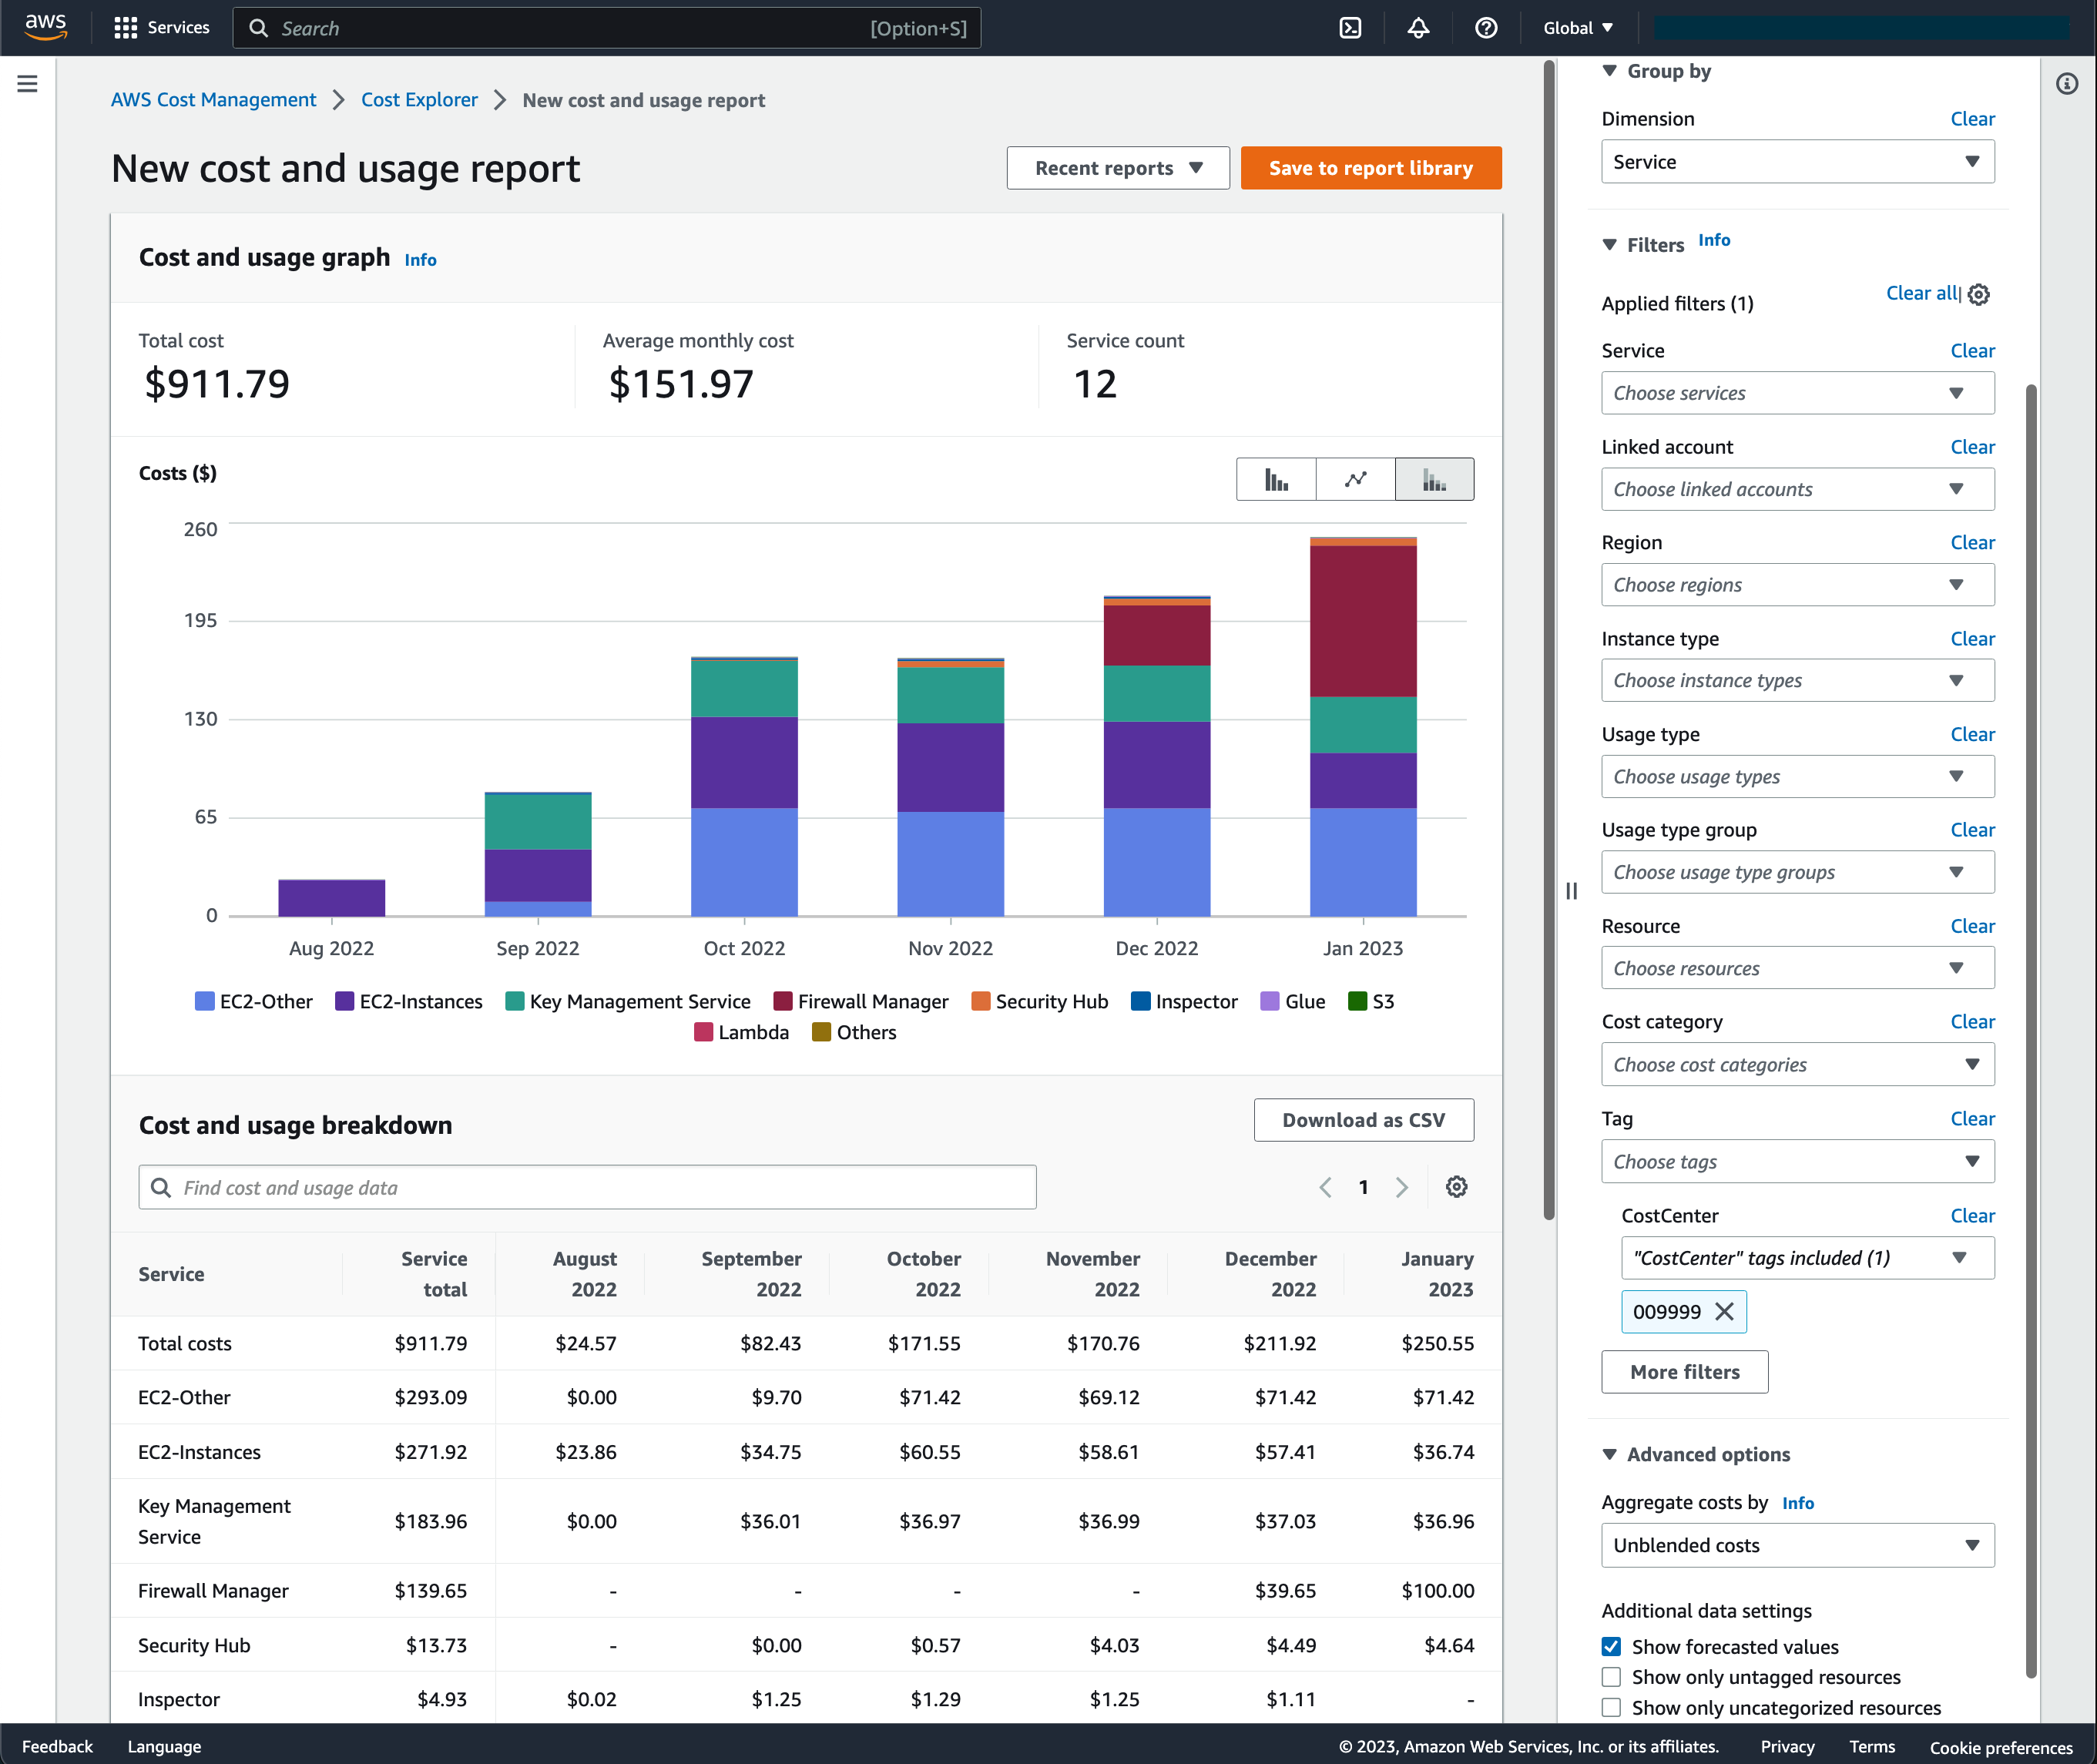Screen dimensions: 2097x1764
Task: Select the Firewall Manager legend color swatch
Action: [x=783, y=1001]
